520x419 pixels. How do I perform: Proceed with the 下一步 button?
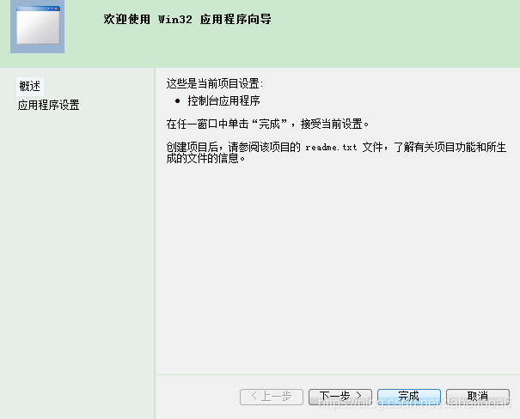pos(340,397)
